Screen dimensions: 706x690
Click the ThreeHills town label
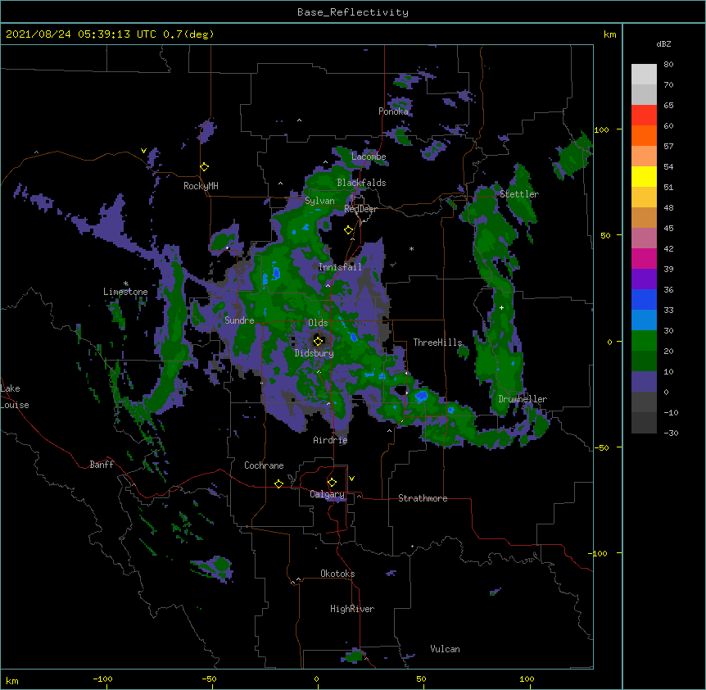pyautogui.click(x=438, y=343)
